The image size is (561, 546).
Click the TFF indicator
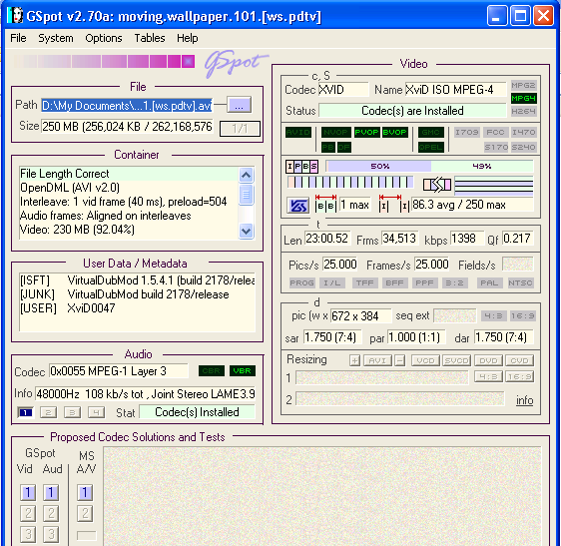pos(364,283)
